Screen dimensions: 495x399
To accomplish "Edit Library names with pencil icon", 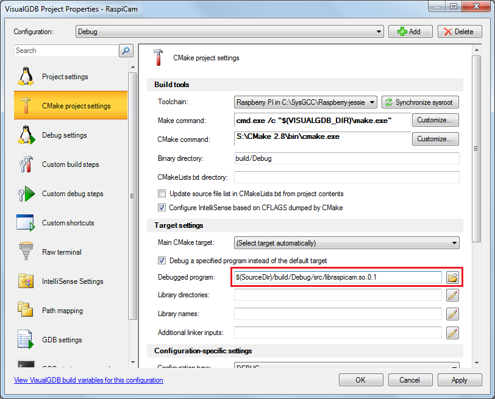I will tap(453, 314).
